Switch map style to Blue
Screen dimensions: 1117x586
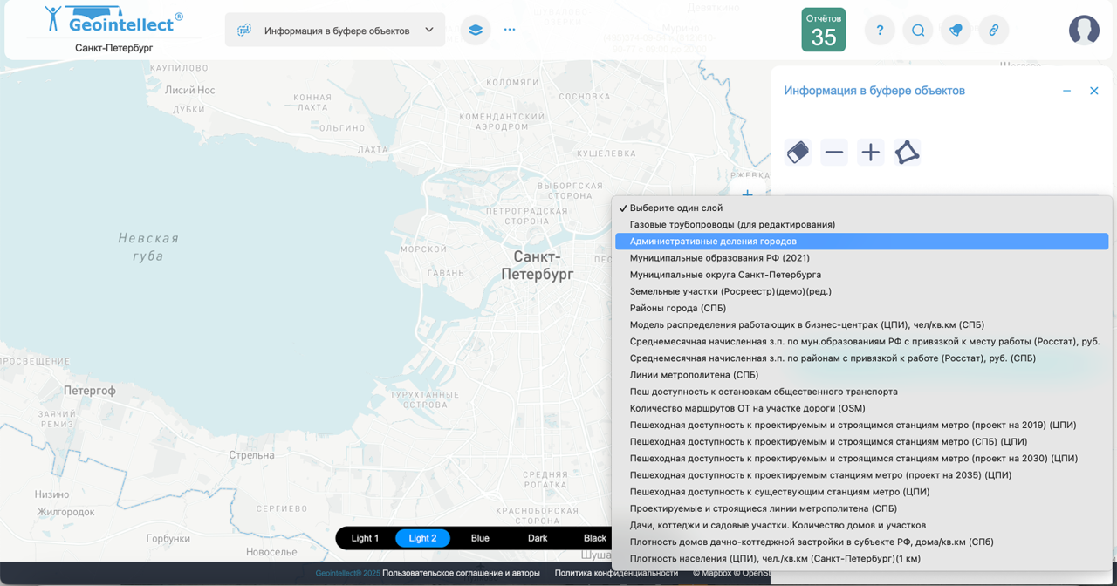pos(480,538)
